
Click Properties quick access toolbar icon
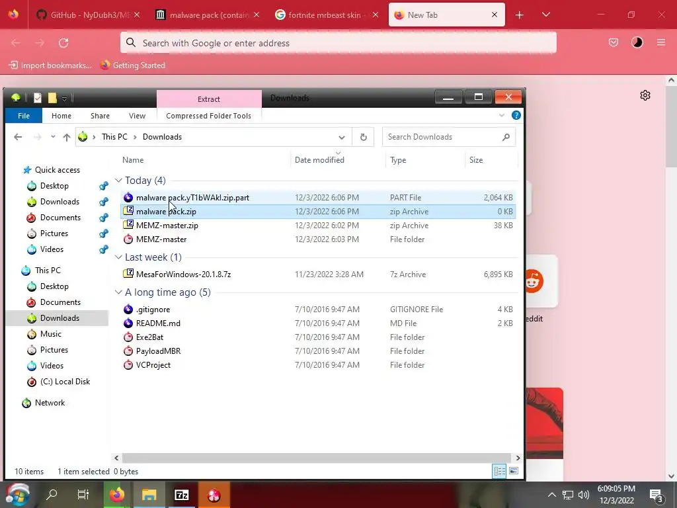[38, 98]
